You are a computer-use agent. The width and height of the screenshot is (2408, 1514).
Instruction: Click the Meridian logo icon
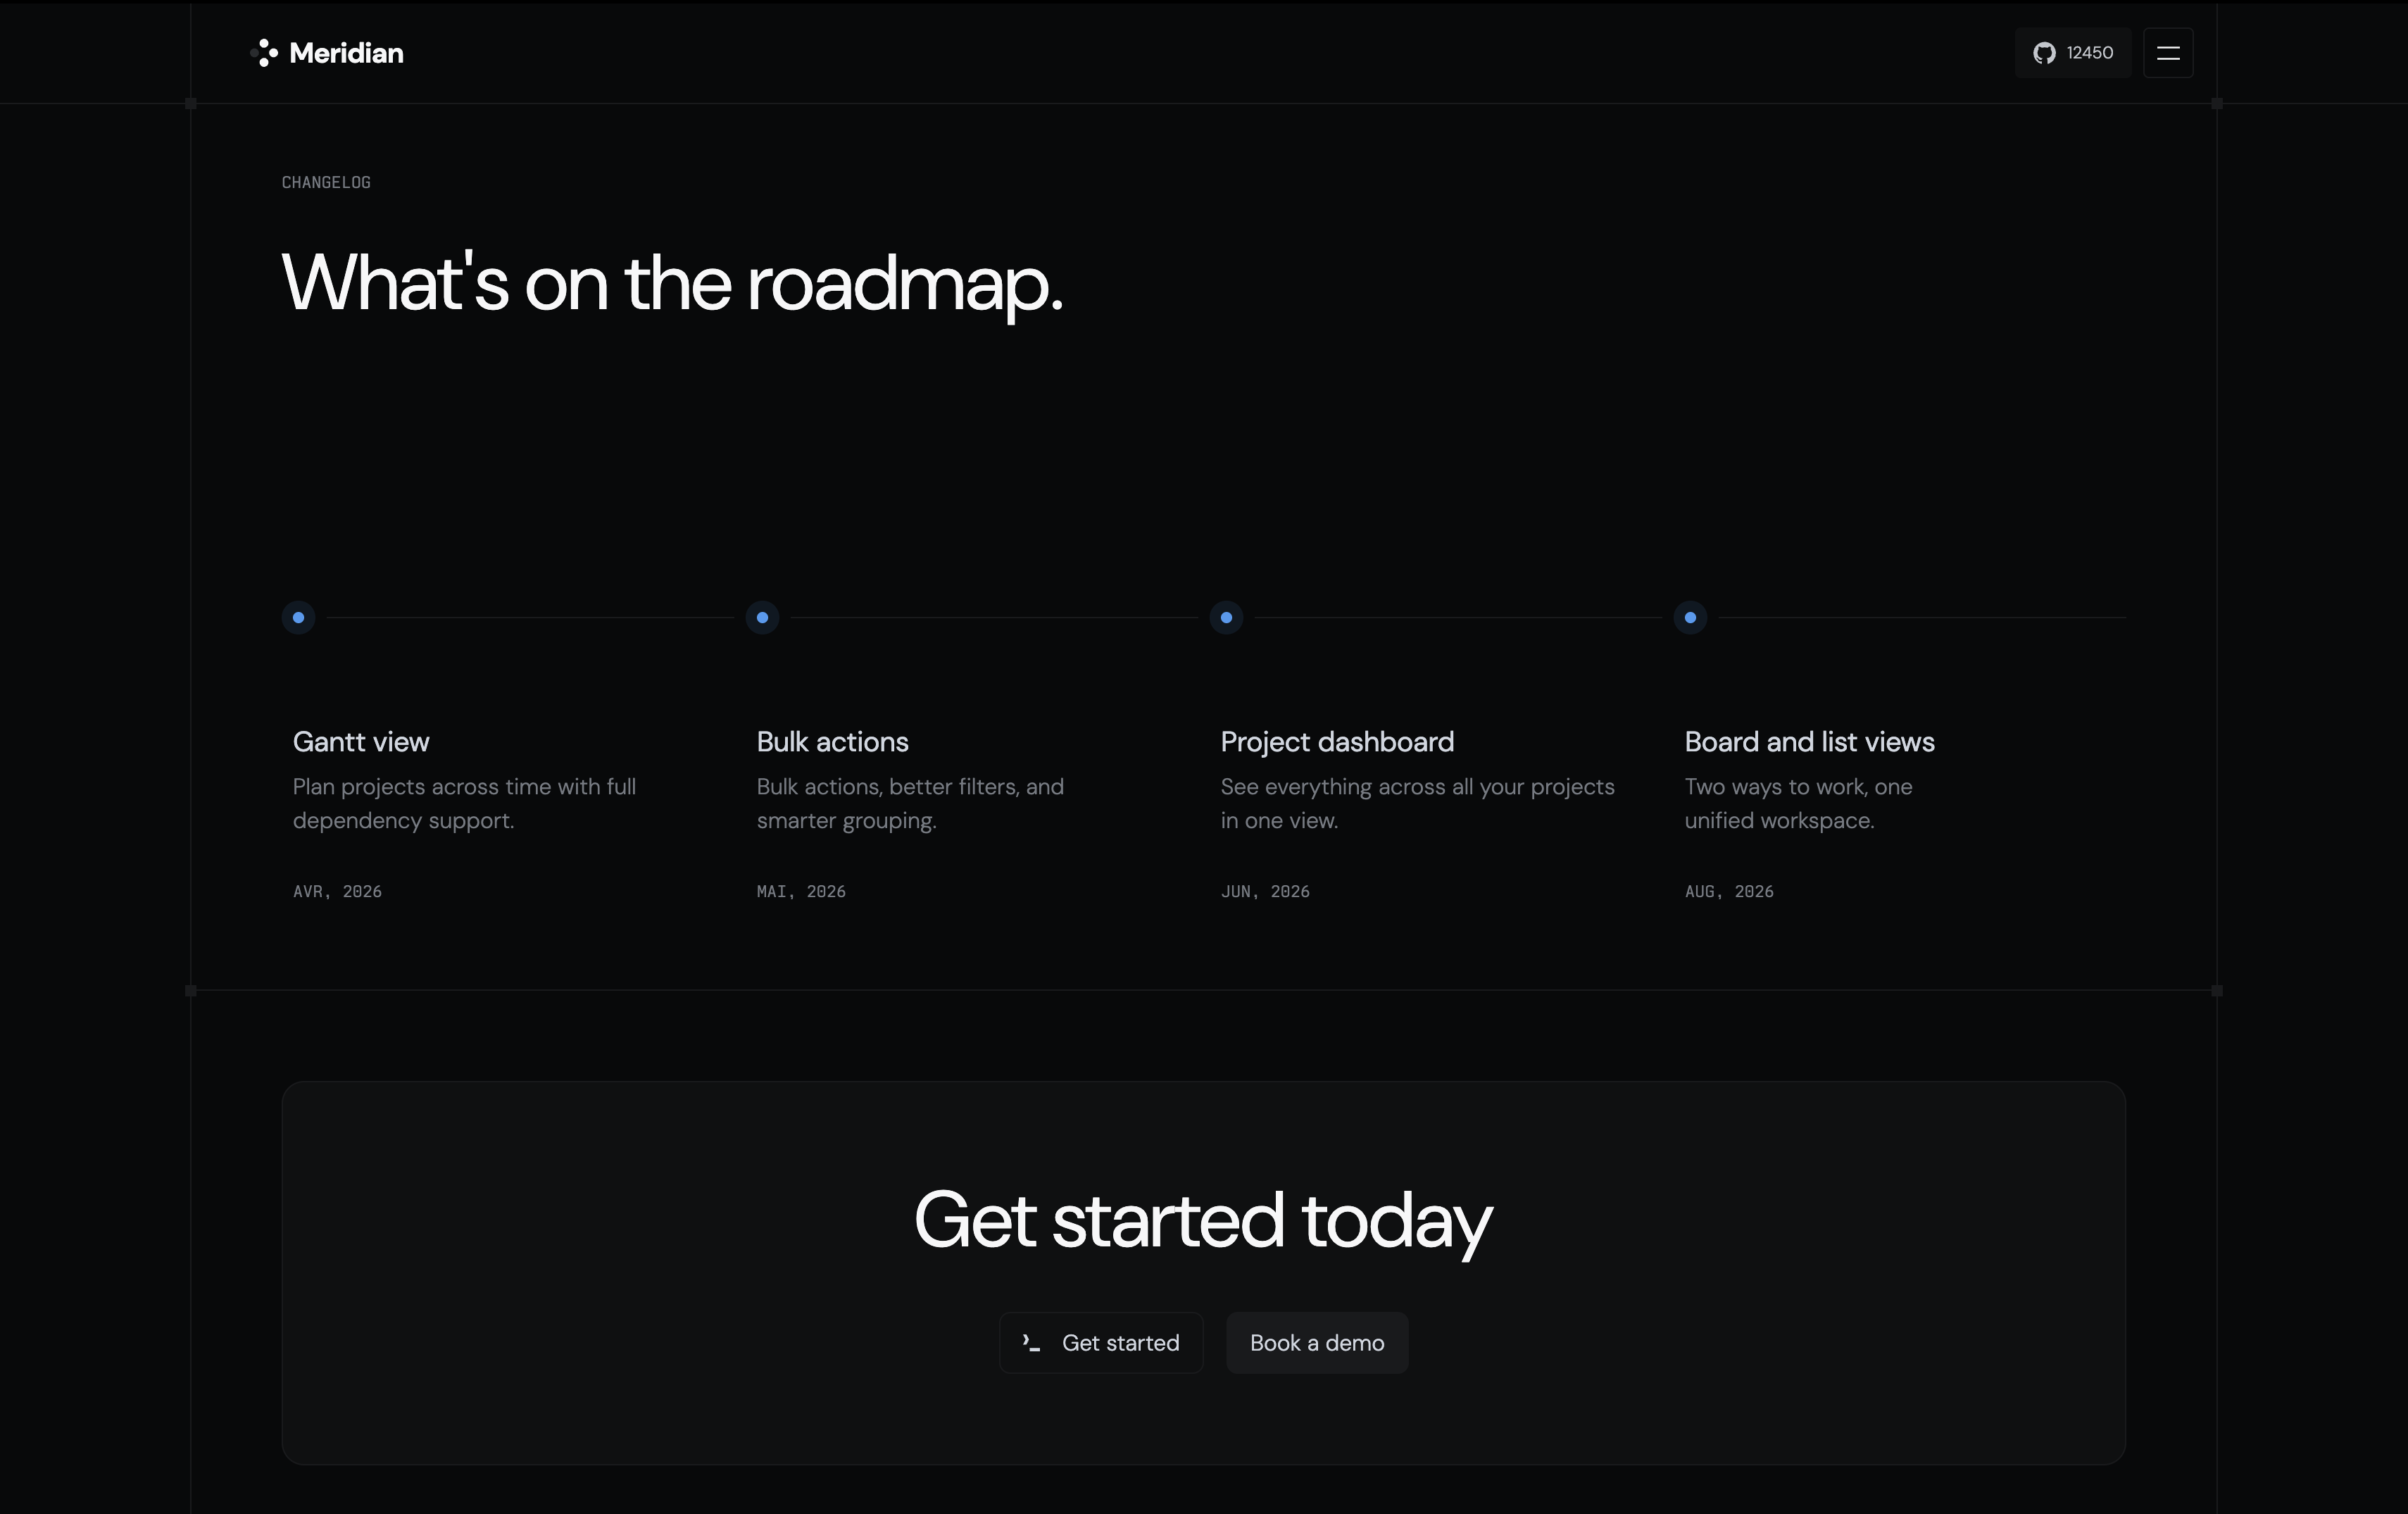(264, 53)
